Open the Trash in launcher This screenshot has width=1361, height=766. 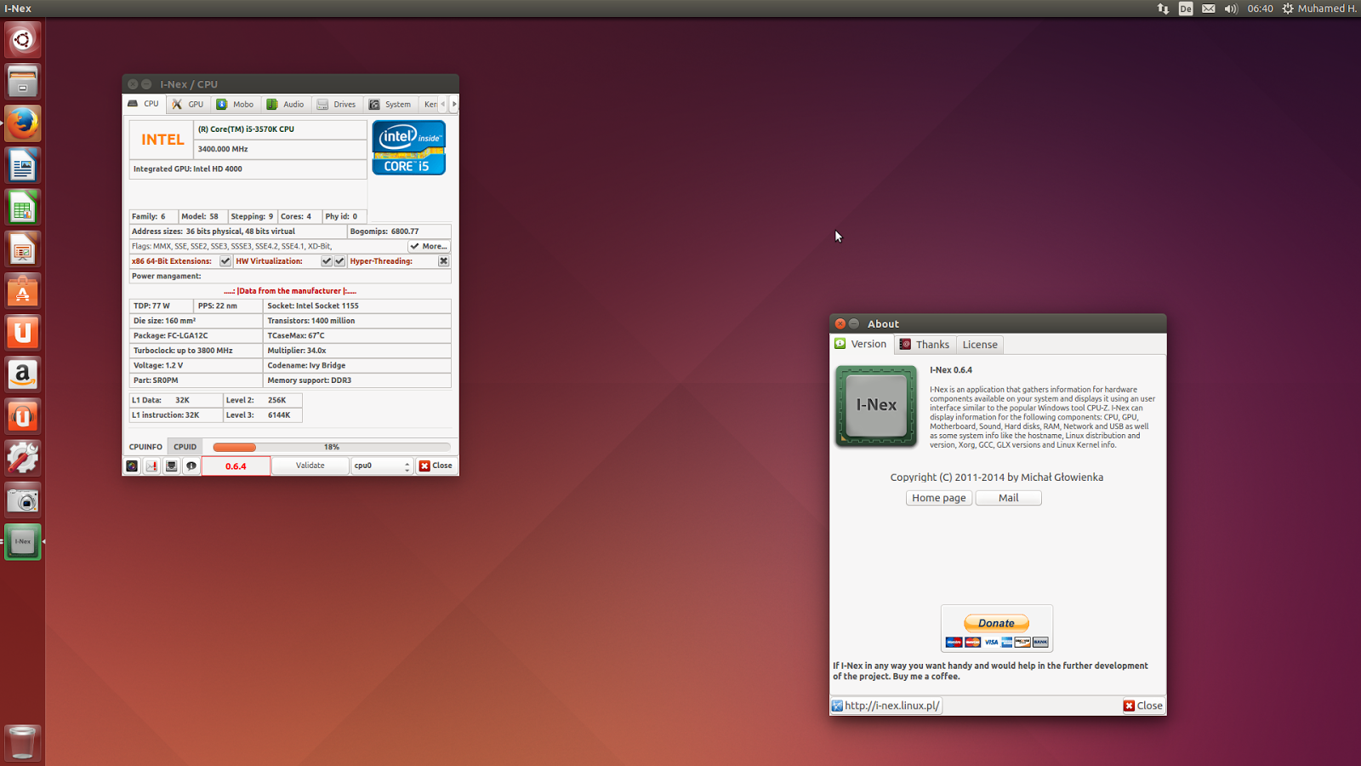click(23, 742)
